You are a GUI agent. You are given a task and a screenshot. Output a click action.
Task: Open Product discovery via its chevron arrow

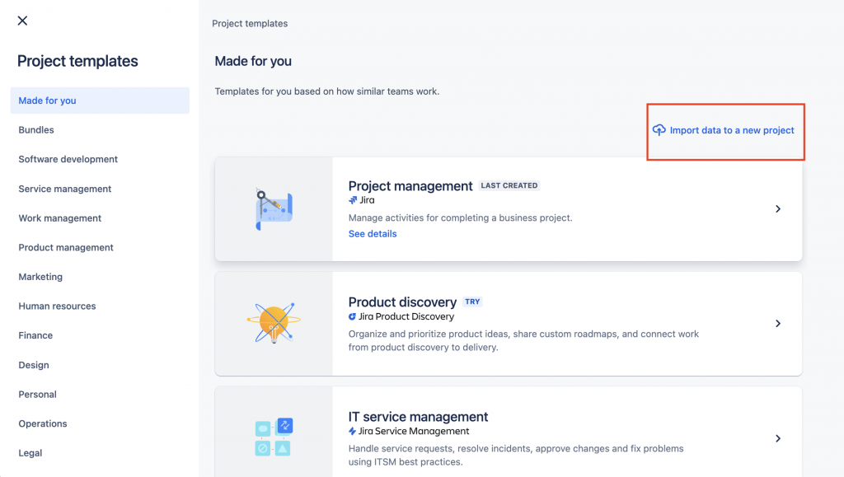pos(778,323)
